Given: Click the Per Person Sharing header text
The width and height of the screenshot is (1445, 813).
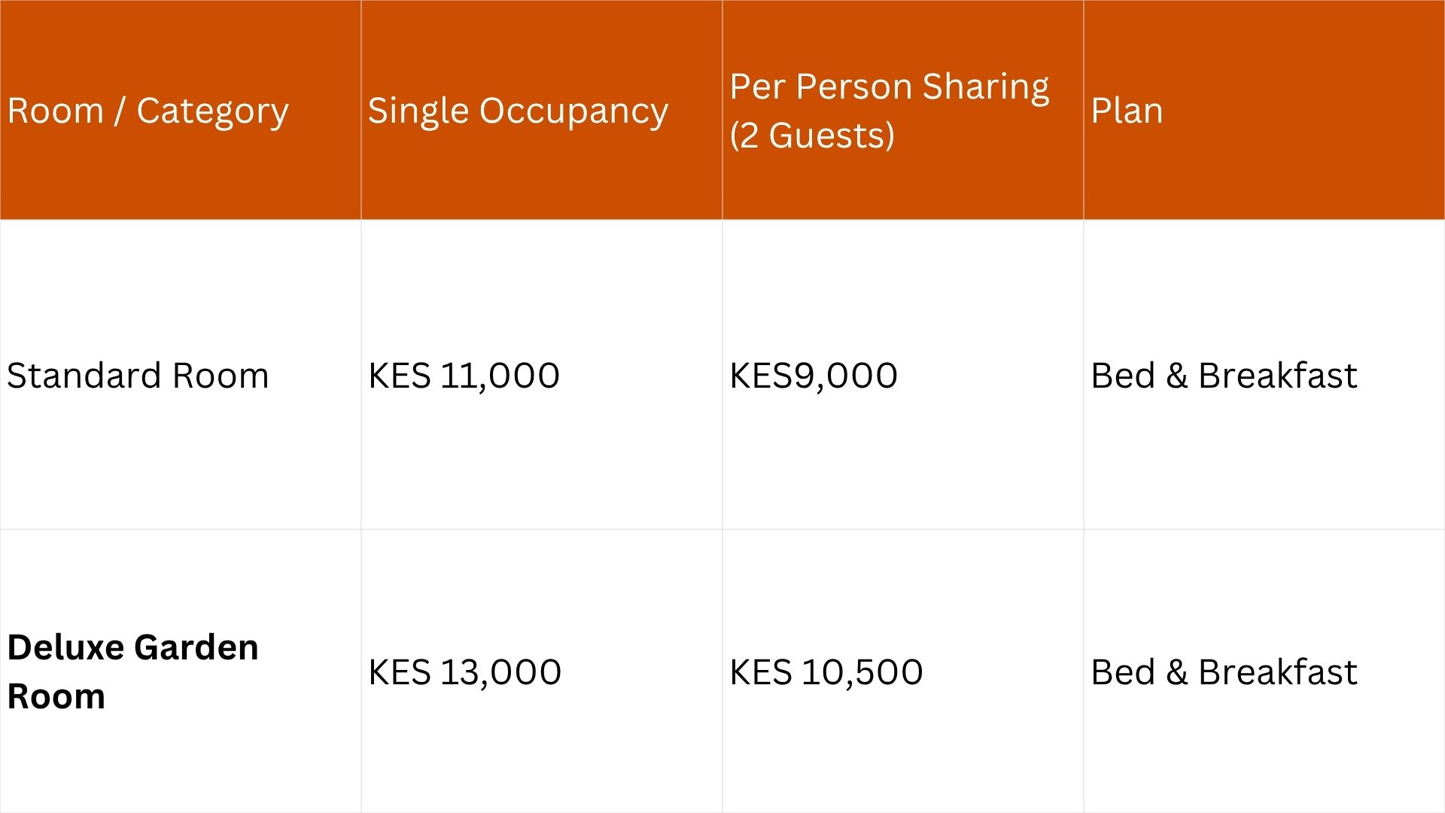Looking at the screenshot, I should (889, 87).
